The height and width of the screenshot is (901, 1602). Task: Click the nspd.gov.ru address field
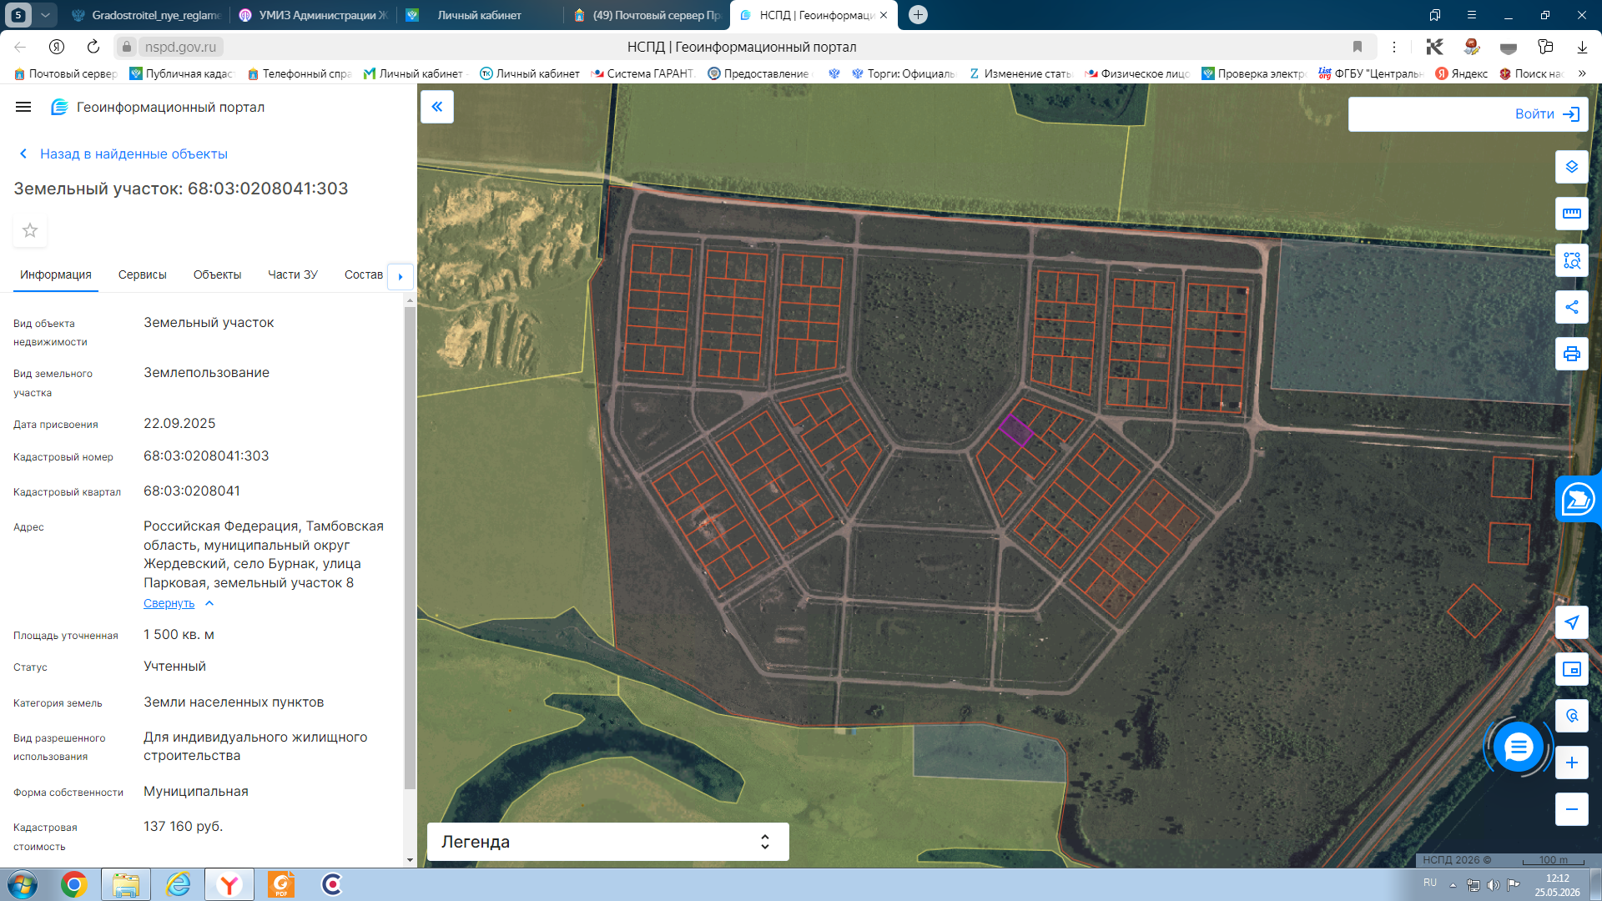180,47
